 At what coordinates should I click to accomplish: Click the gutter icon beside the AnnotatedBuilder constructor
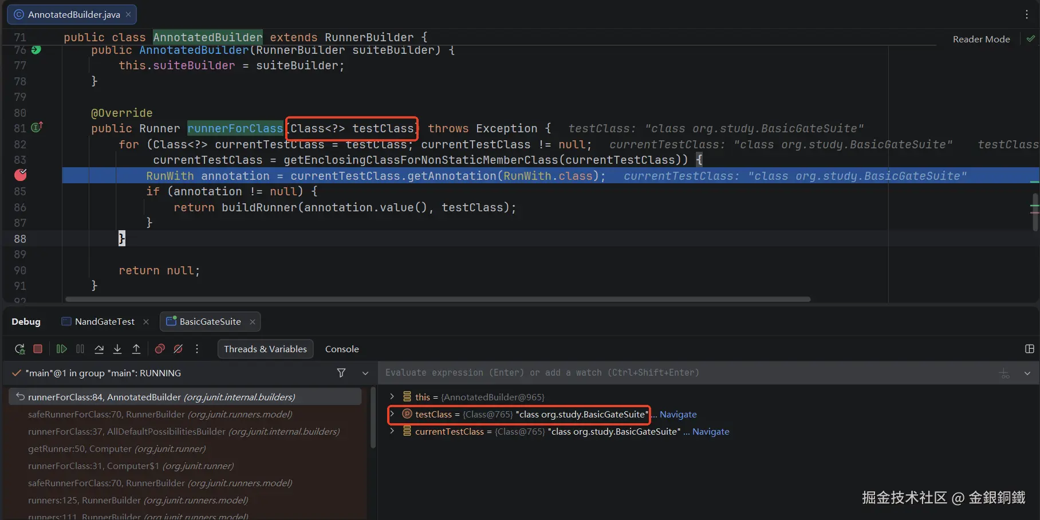point(36,50)
